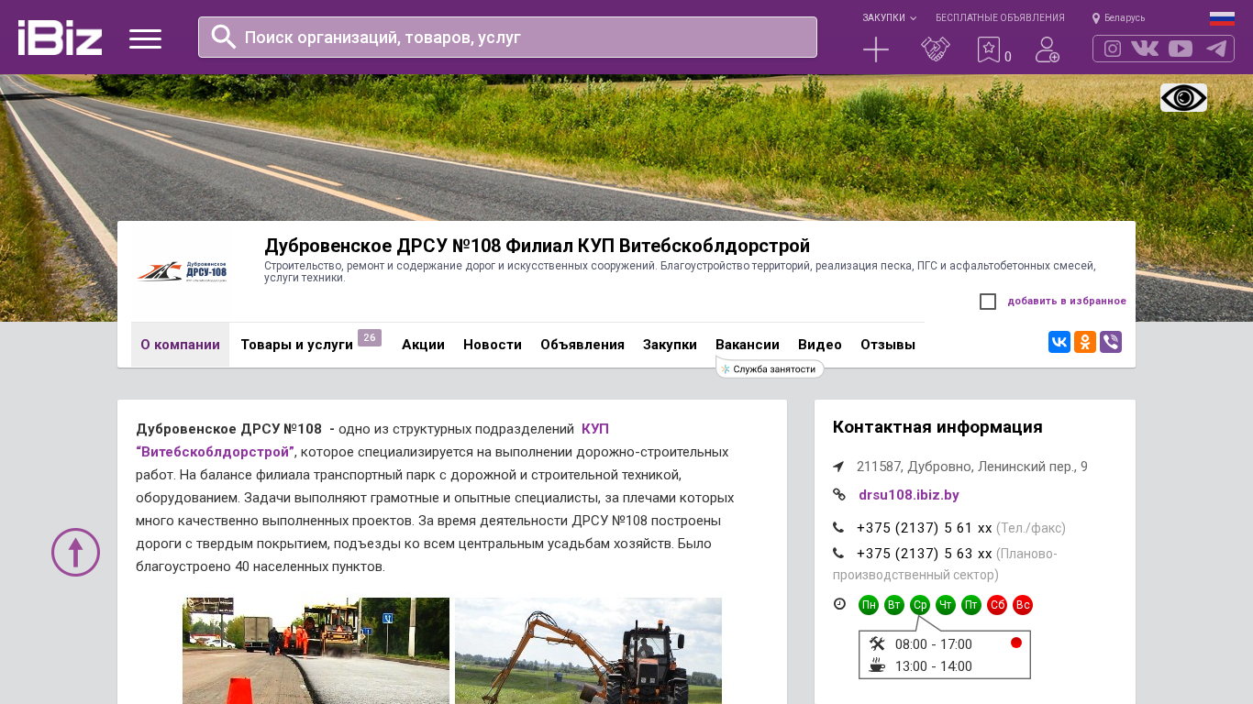Click the Дубровенское ДРСУ-108 company logo

click(182, 271)
